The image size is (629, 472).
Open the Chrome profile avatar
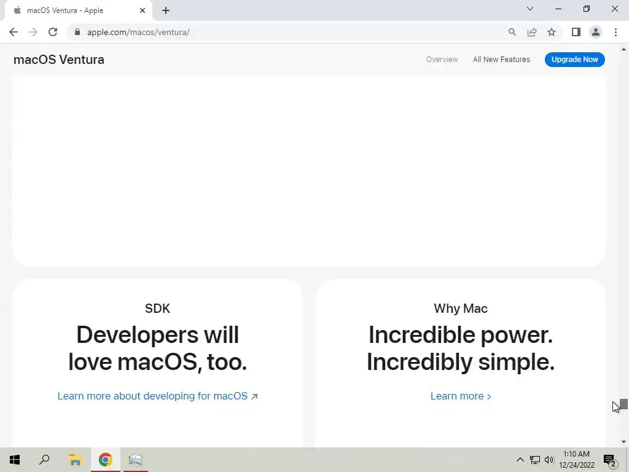point(596,32)
